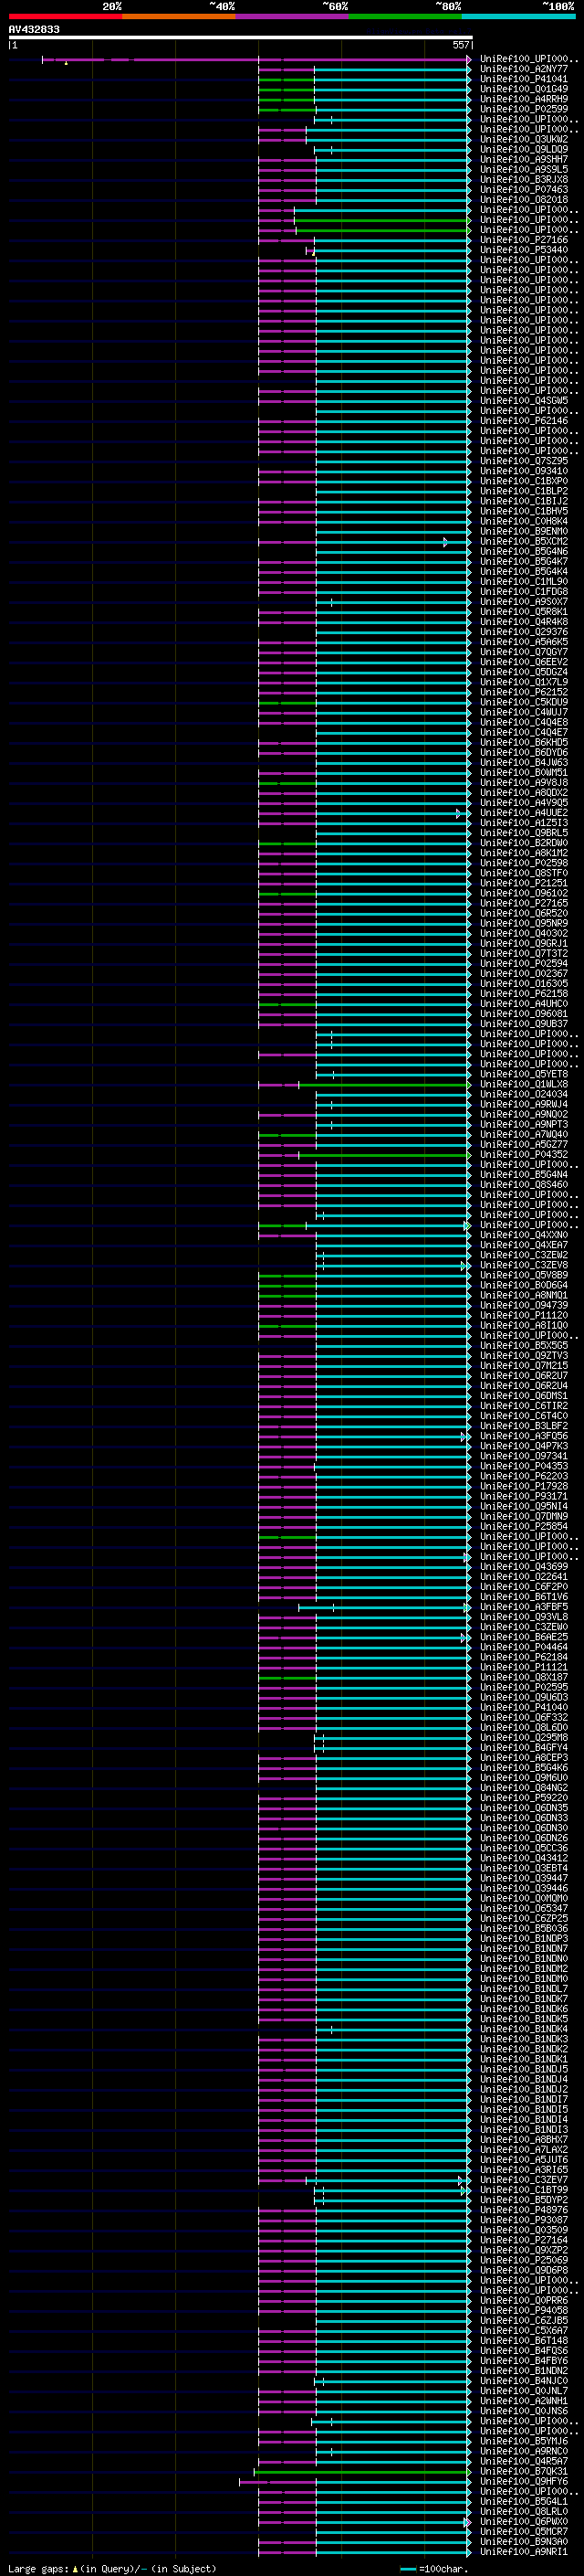584x2576 pixels.
Task: Click the query end position 557
Action: tap(460, 45)
